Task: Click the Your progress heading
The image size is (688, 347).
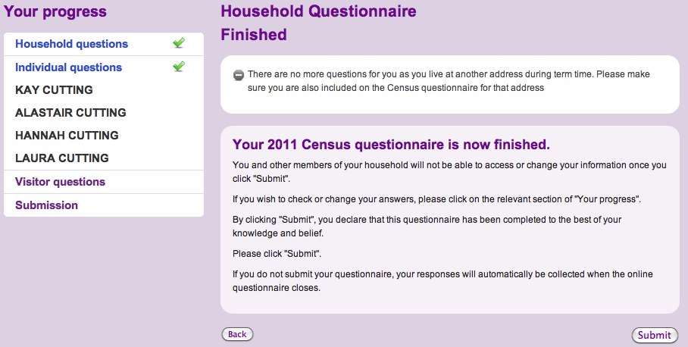Action: click(55, 11)
